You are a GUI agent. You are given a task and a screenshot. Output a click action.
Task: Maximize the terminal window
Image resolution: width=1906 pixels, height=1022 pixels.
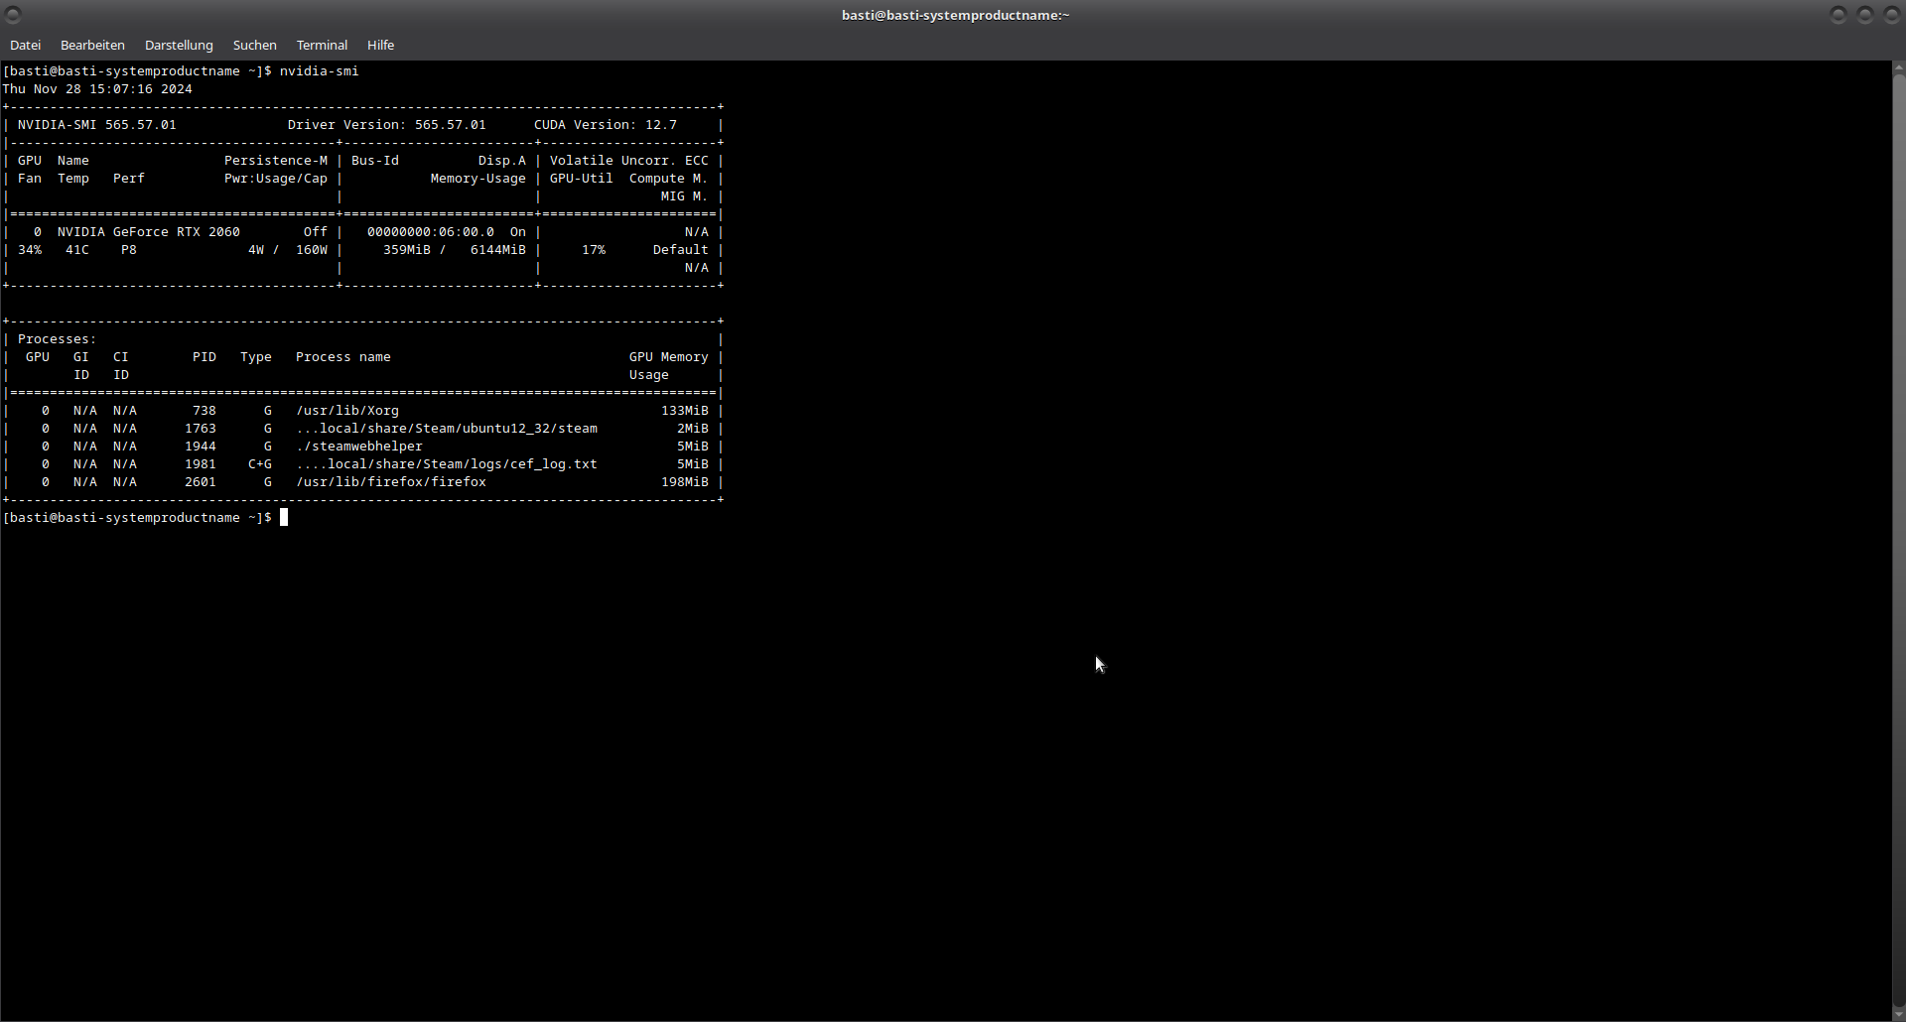[1865, 15]
